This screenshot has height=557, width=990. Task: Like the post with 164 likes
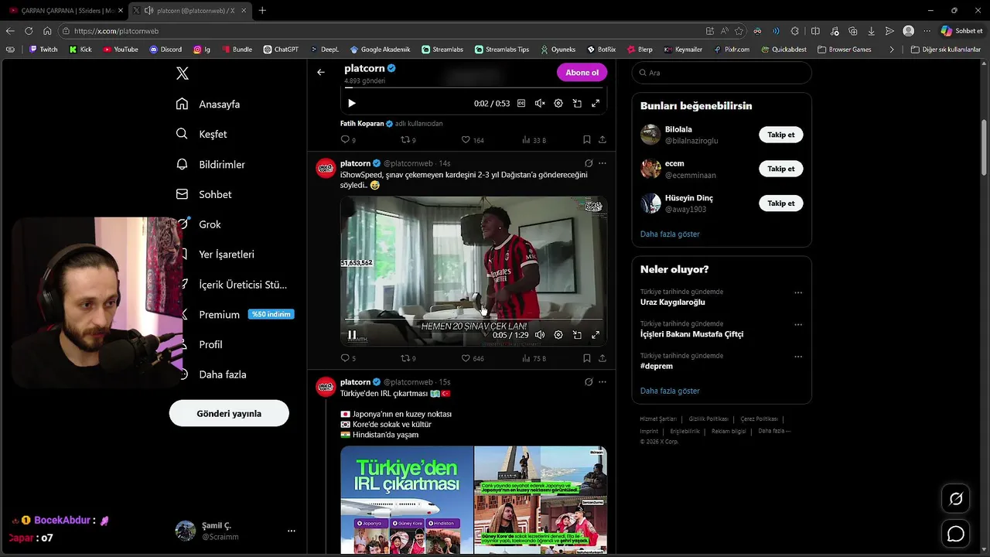click(x=472, y=140)
